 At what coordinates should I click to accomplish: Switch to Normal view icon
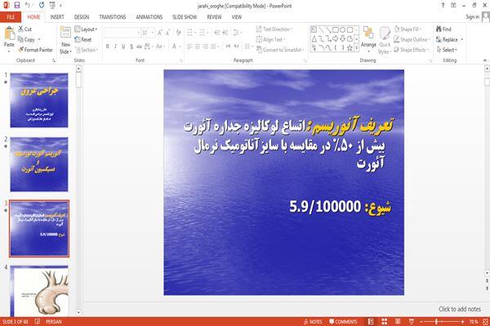tap(371, 322)
